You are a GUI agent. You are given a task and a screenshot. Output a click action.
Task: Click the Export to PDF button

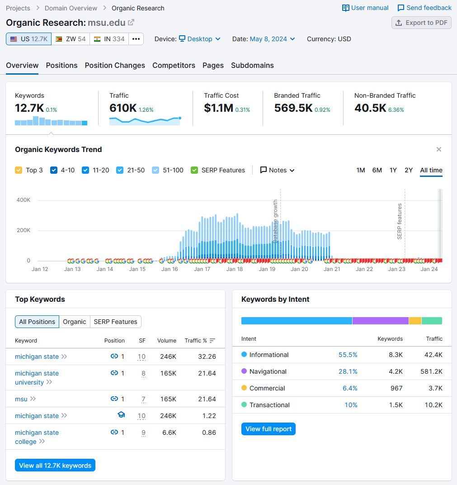[422, 23]
